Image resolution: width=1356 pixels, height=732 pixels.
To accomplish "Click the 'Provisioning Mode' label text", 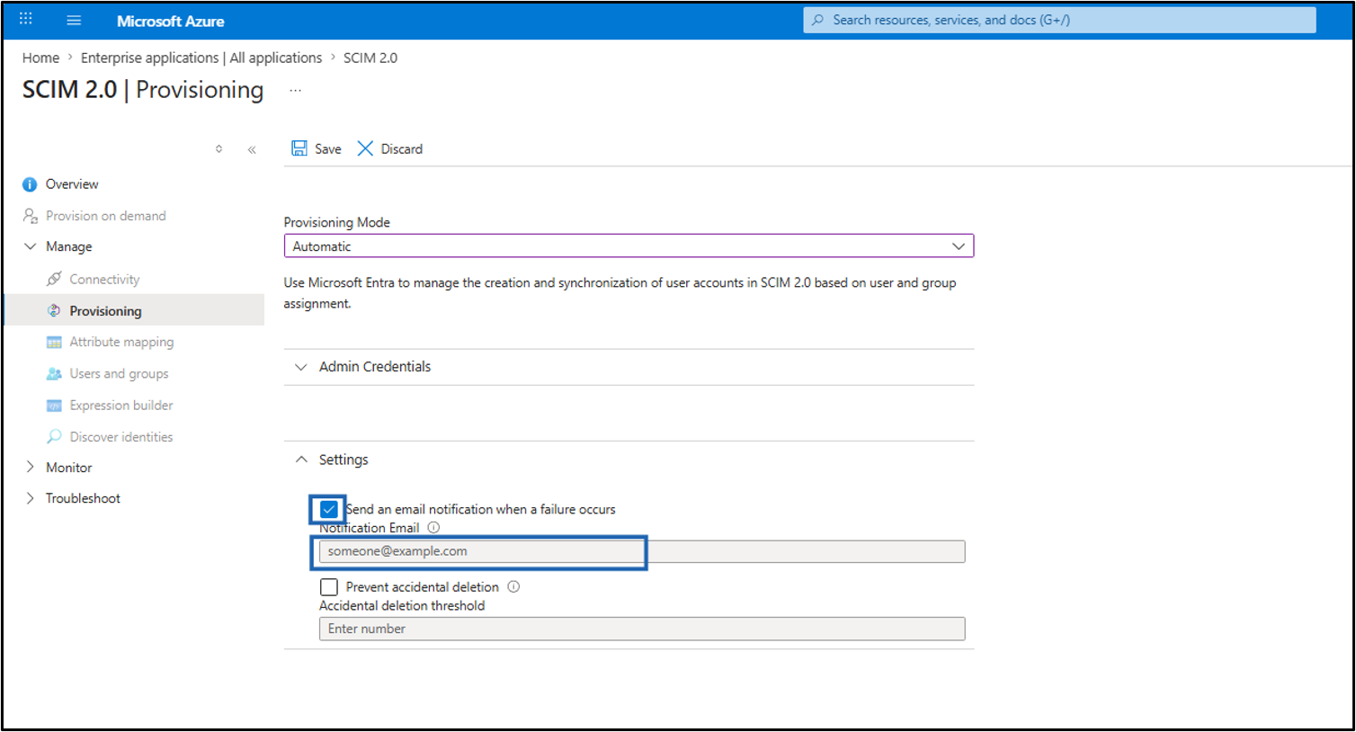I will click(x=337, y=222).
